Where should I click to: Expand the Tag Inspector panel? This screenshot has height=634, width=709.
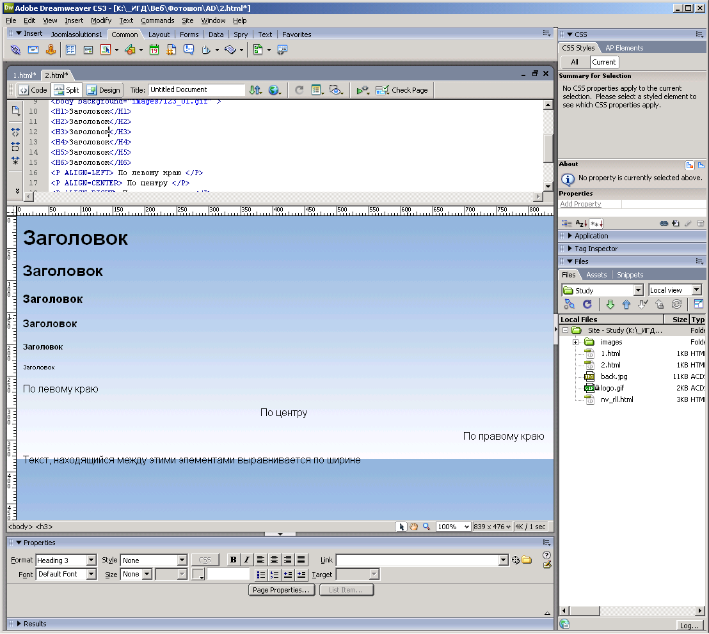[x=596, y=249]
